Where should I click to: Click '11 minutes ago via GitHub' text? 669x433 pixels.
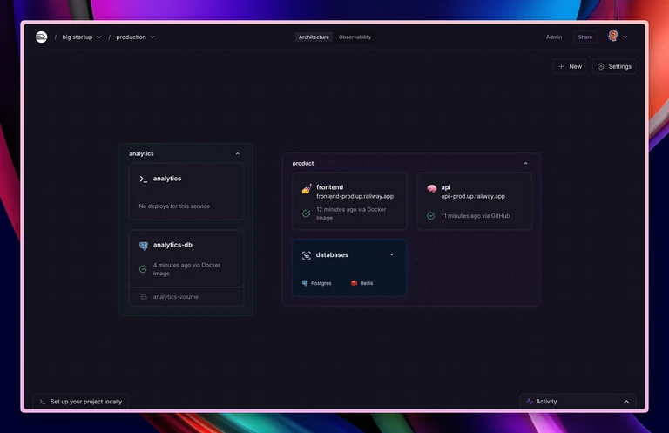click(x=476, y=216)
